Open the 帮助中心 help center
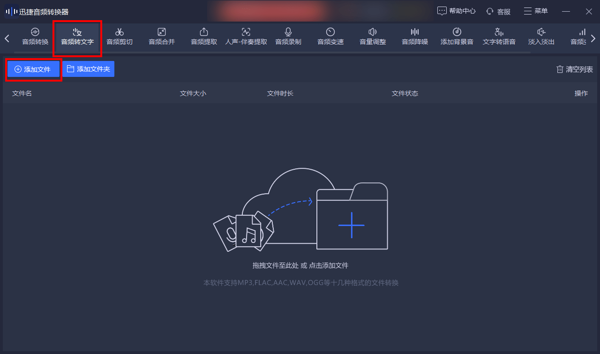The height and width of the screenshot is (354, 600). tap(457, 11)
